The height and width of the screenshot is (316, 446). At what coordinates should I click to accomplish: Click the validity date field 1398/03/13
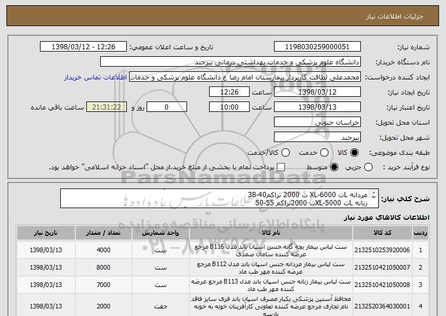point(317,107)
